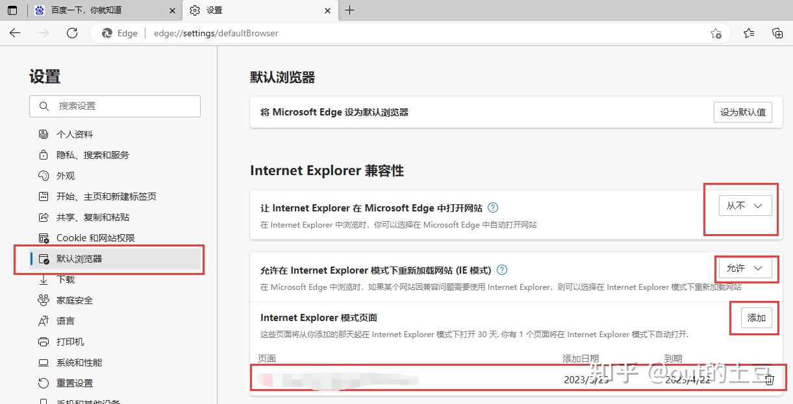This screenshot has height=404, width=793.
Task: Open the tab actions menu icon
Action: click(12, 10)
